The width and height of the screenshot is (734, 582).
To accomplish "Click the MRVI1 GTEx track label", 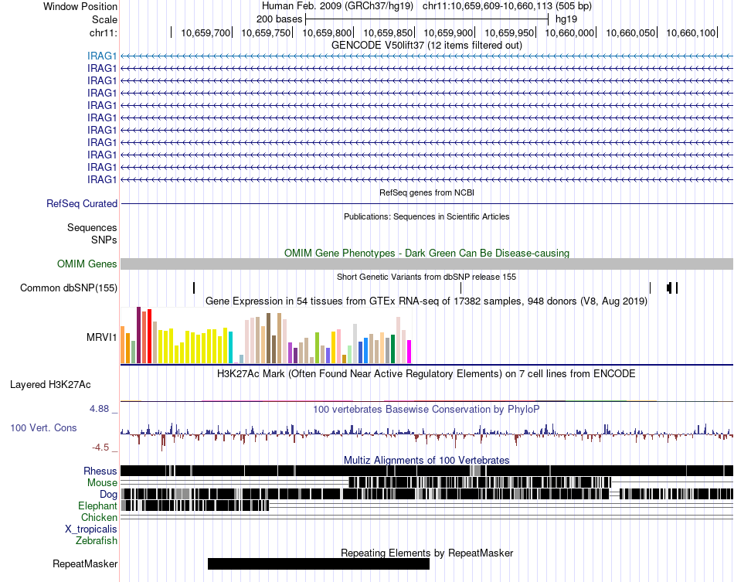I will click(x=101, y=337).
